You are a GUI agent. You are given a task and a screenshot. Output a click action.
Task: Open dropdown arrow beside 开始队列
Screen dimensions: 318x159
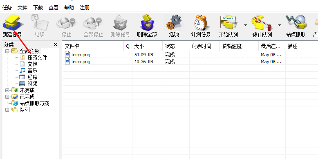click(x=245, y=25)
